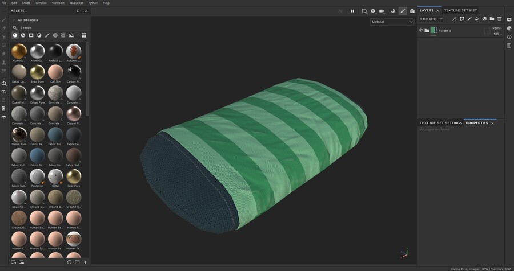Hide the Folder 3 layer using the eye icon
The height and width of the screenshot is (271, 514).
pyautogui.click(x=421, y=31)
